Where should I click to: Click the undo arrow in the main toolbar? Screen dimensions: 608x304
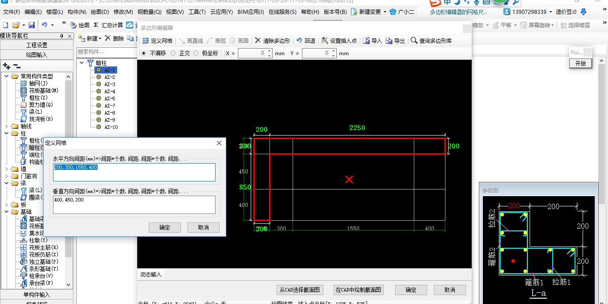coord(45,25)
